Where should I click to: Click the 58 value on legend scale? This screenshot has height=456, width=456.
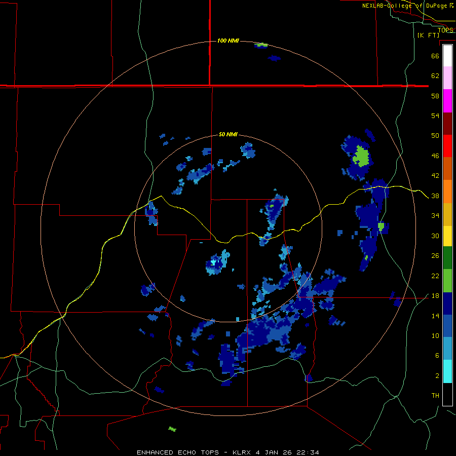435,96
